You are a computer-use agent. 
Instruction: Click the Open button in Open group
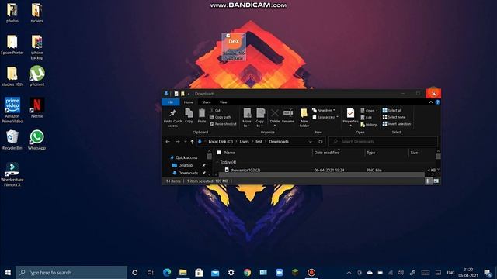click(x=369, y=111)
